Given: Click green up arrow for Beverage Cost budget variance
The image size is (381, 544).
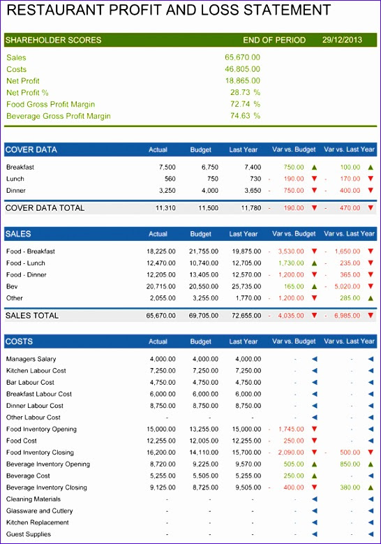Looking at the screenshot, I should click(315, 476).
